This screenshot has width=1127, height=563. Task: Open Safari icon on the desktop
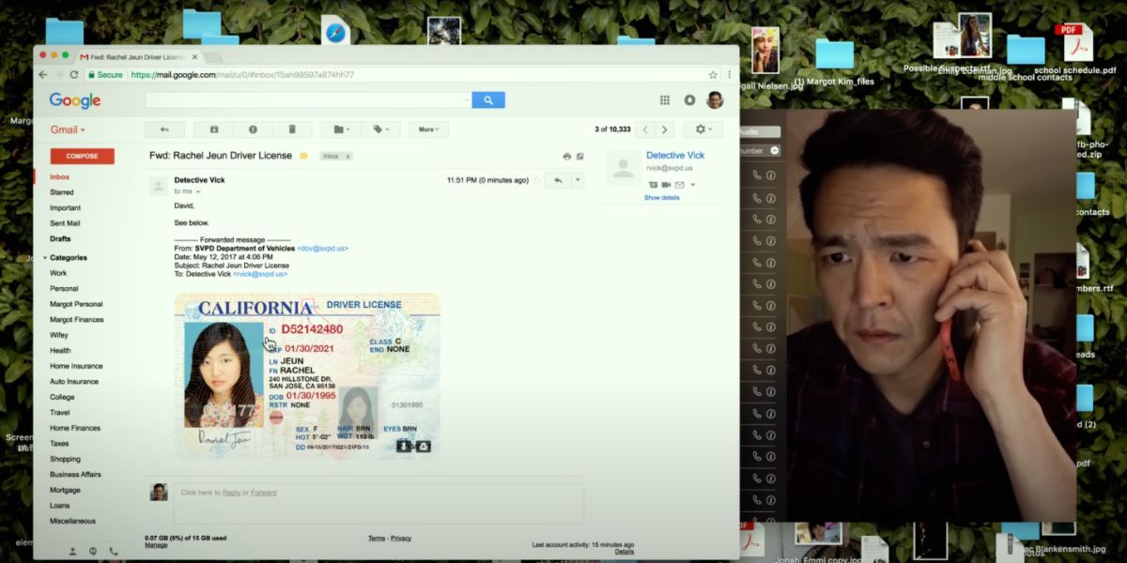(x=335, y=33)
